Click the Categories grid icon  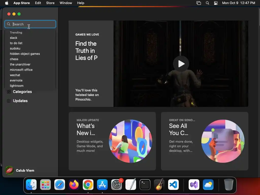point(9,92)
